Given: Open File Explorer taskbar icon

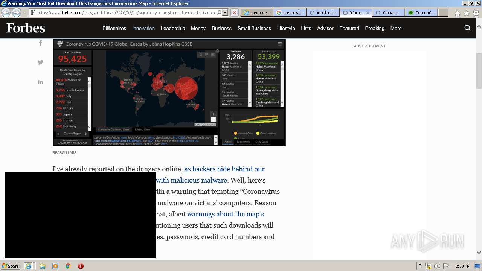Looking at the screenshot, I should click(x=43, y=266).
